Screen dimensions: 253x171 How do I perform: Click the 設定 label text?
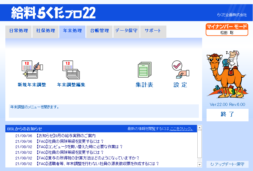click(180, 85)
